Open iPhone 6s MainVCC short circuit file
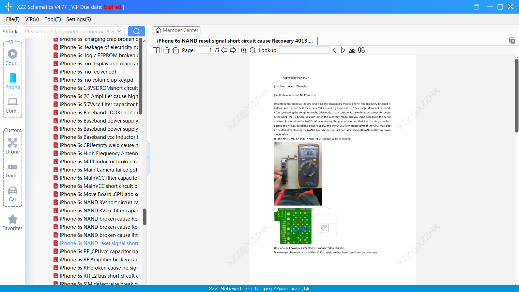The width and height of the screenshot is (519, 292). click(96, 186)
